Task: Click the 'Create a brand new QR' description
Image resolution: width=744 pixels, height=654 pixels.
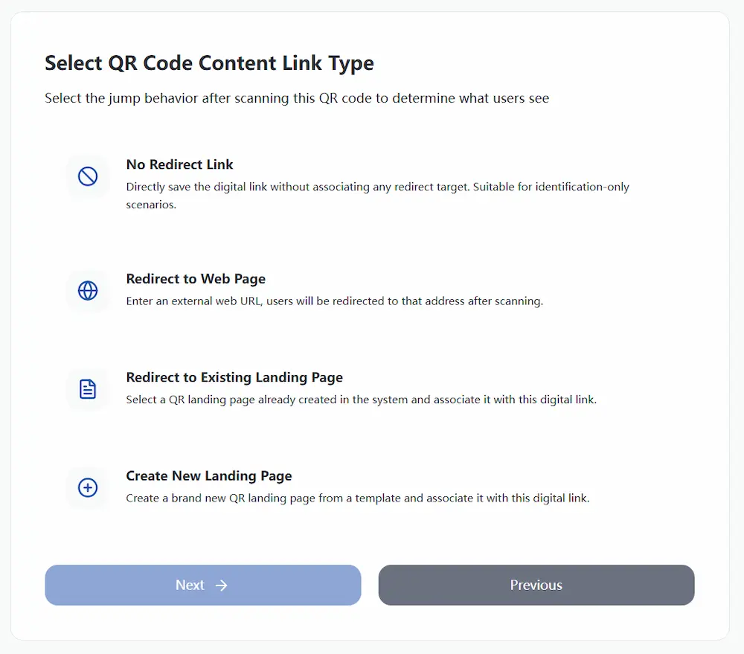Action: (x=358, y=498)
